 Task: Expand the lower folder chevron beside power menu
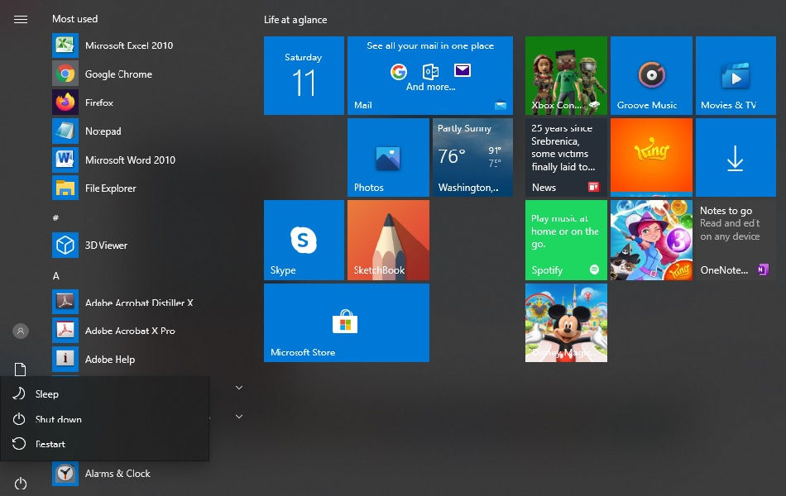(239, 417)
